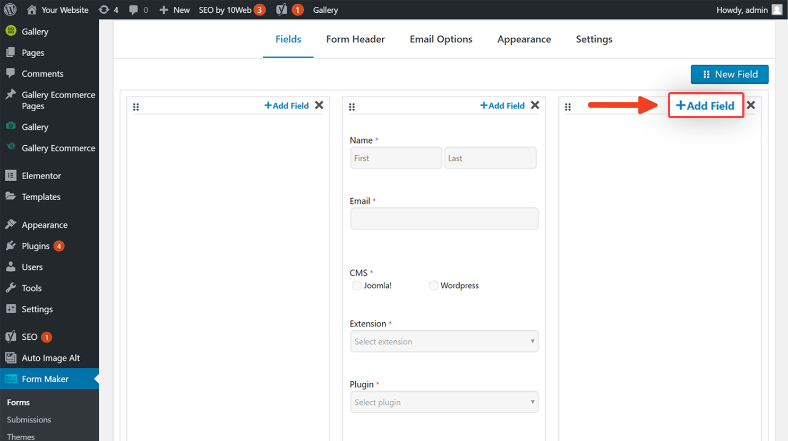Click the Appearance brush icon in sidebar
The image size is (788, 441).
tap(11, 224)
